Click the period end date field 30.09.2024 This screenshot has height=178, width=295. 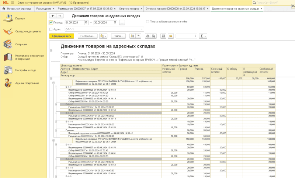tap(103, 22)
